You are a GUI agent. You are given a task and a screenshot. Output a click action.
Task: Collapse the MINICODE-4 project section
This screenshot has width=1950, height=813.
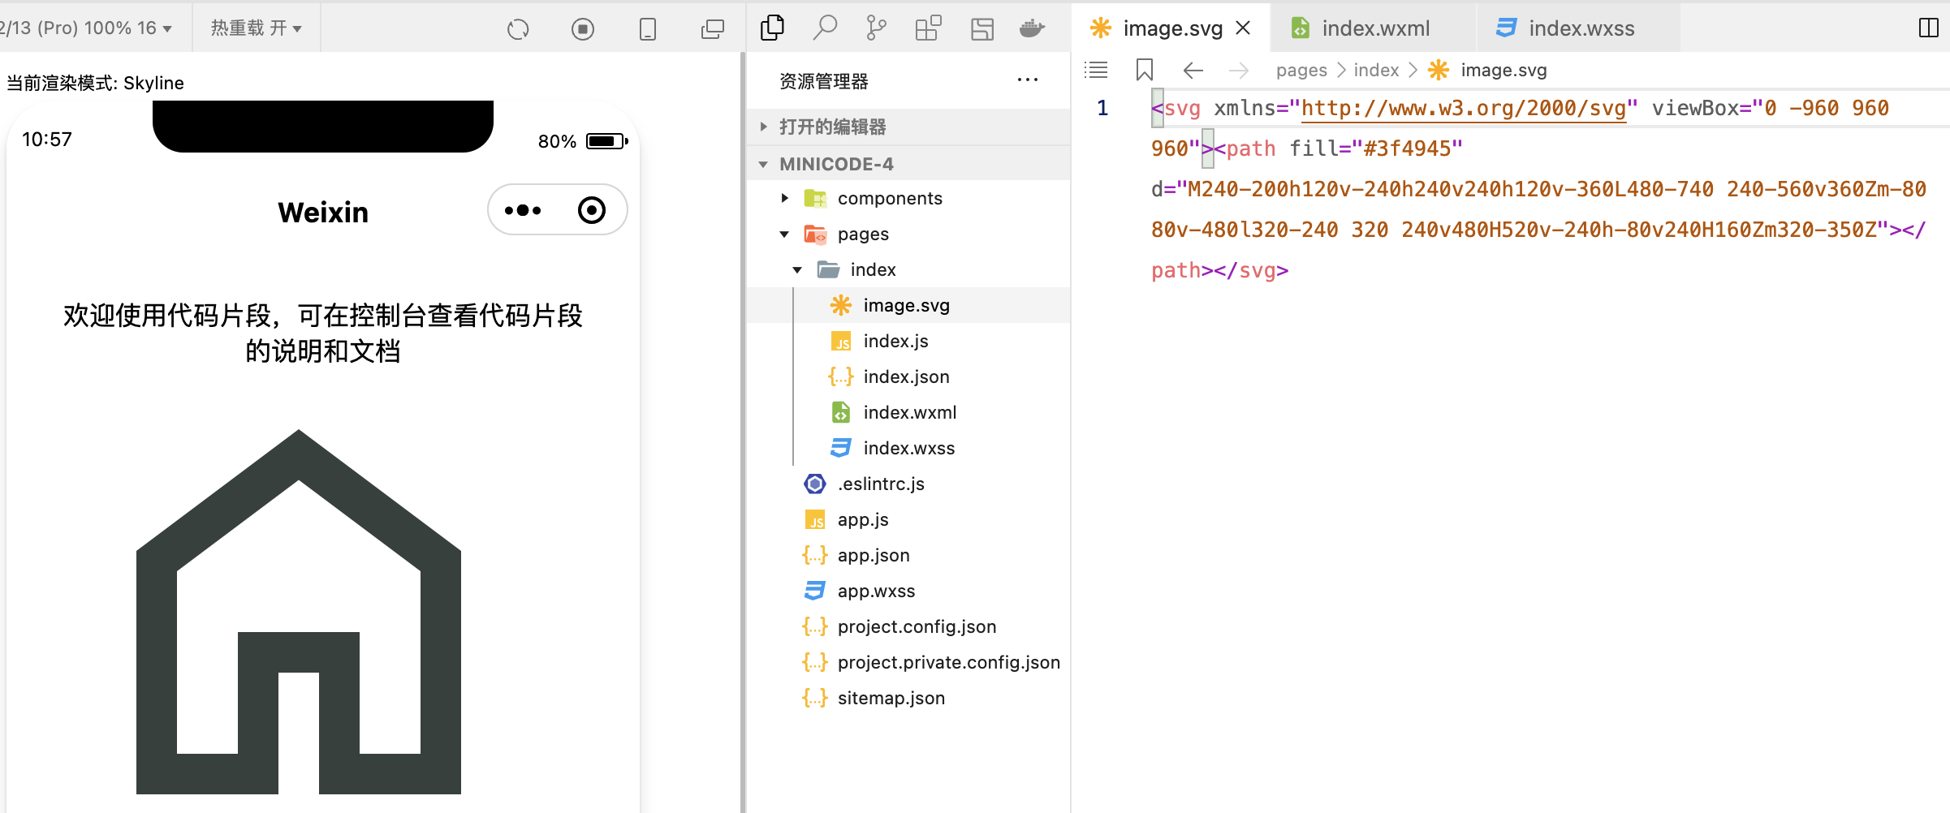coord(908,163)
